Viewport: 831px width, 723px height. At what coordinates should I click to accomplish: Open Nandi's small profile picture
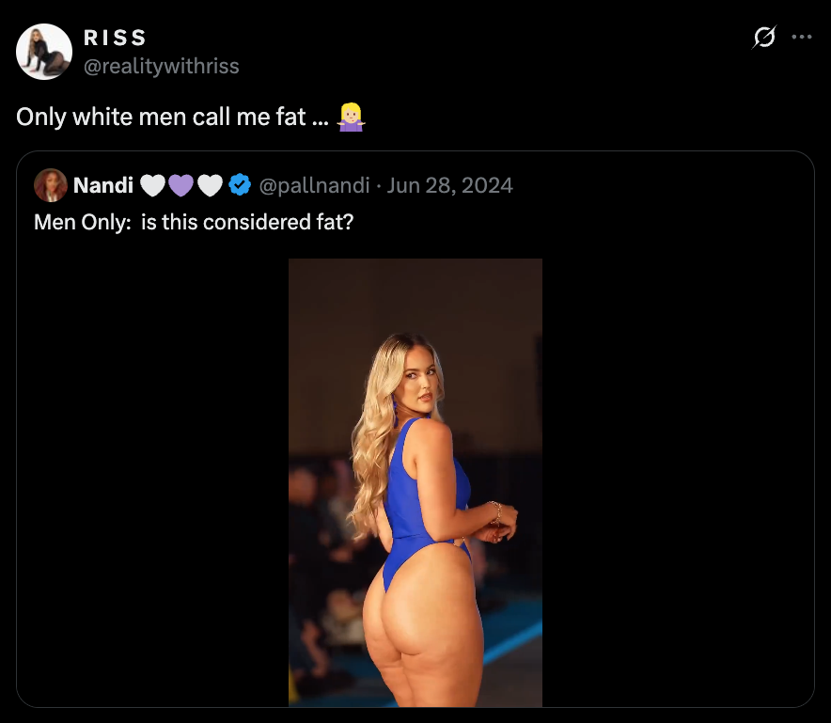pyautogui.click(x=51, y=185)
